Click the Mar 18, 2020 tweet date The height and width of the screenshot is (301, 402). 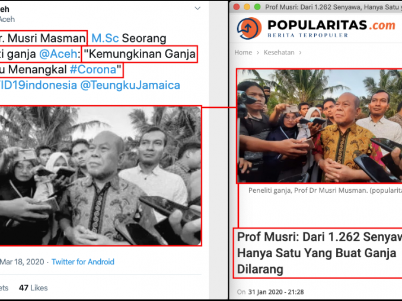22,262
